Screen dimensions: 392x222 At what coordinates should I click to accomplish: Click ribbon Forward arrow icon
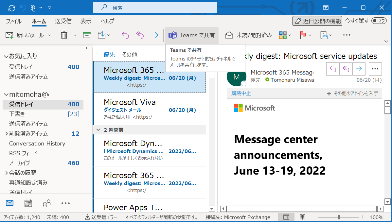pyautogui.click(x=154, y=35)
